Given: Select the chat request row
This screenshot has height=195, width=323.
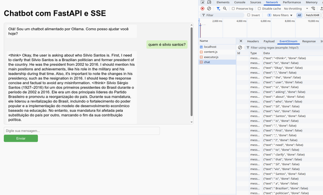Looking at the screenshot, I should 217,62.
